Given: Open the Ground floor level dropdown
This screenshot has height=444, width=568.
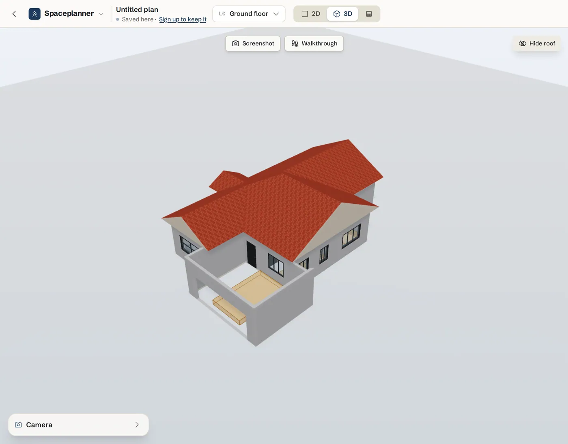Looking at the screenshot, I should pyautogui.click(x=249, y=14).
